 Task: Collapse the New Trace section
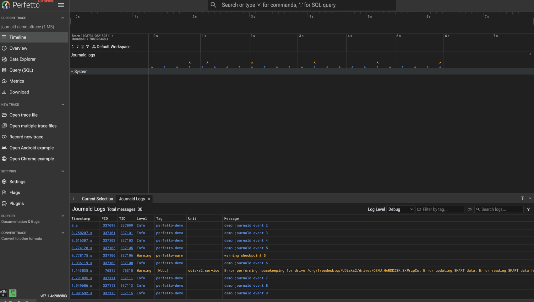coord(63,104)
